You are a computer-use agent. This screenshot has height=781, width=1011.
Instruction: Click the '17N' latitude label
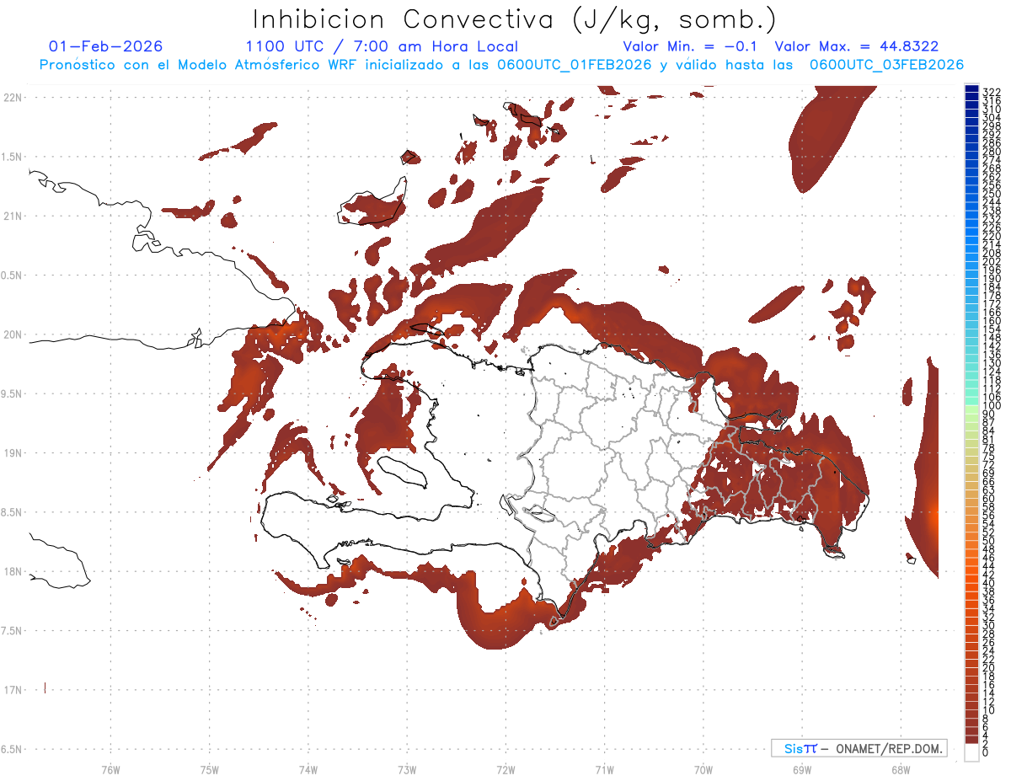[13, 690]
